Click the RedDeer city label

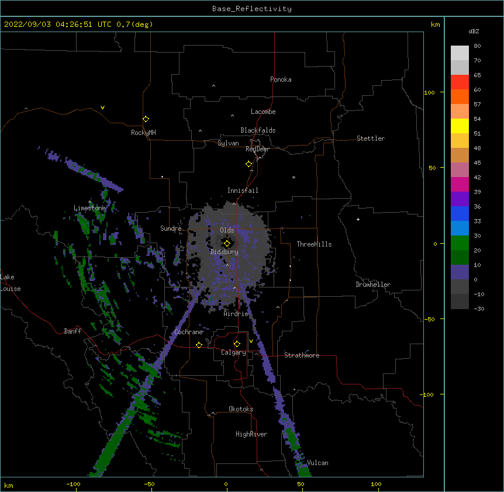(x=257, y=149)
